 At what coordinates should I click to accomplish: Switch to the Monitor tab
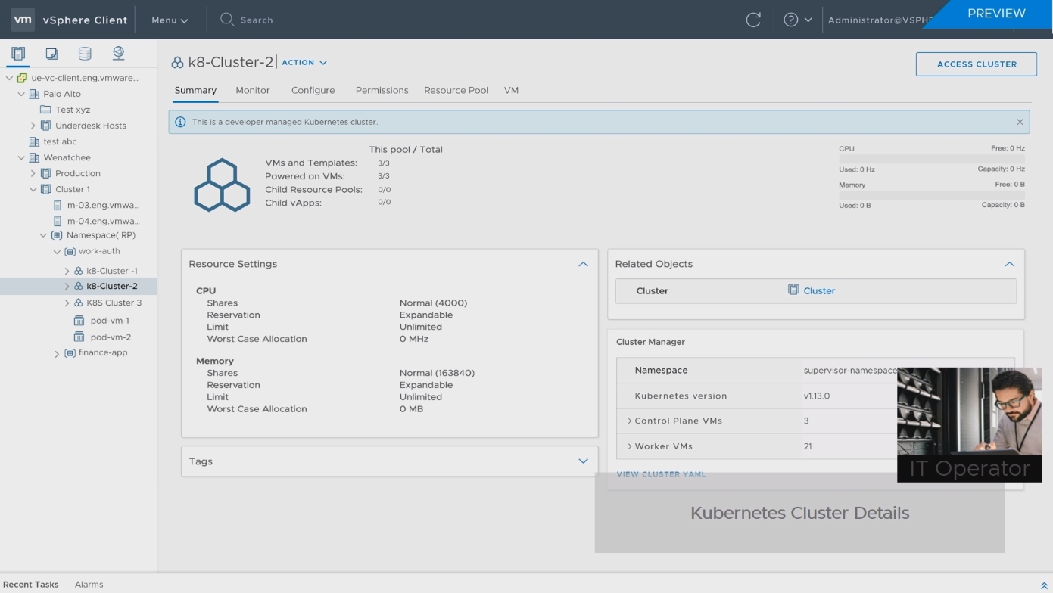pos(252,90)
